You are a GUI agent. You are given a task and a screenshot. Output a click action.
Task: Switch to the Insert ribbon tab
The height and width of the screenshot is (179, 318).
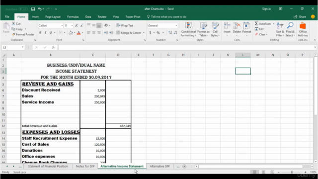(x=35, y=17)
